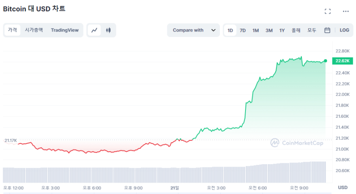This screenshot has width=356, height=194.
Task: Click the CoinMarketCap watermark logo
Action: pos(297,143)
